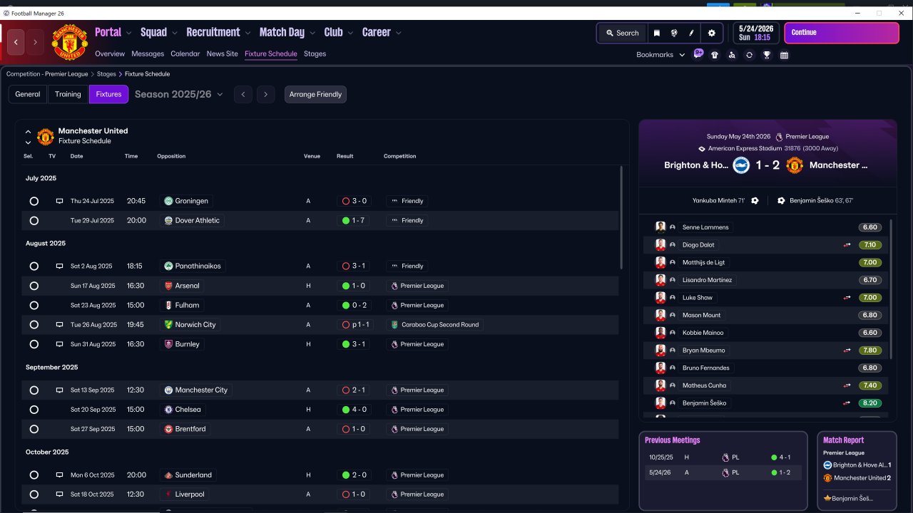Click the Search button
The image size is (913, 513).
[x=622, y=33]
